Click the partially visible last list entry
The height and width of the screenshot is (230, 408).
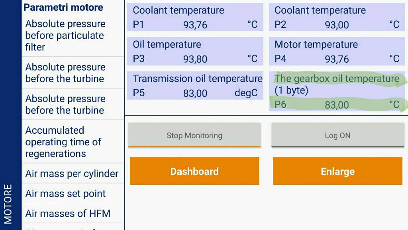tap(73, 227)
